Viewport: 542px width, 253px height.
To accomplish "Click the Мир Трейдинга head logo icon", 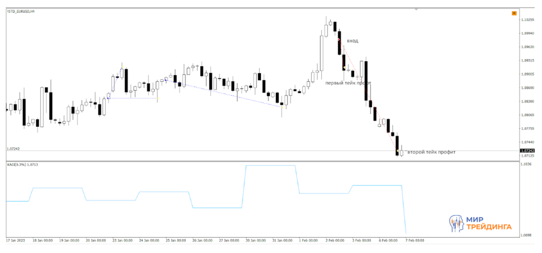I will tap(457, 224).
